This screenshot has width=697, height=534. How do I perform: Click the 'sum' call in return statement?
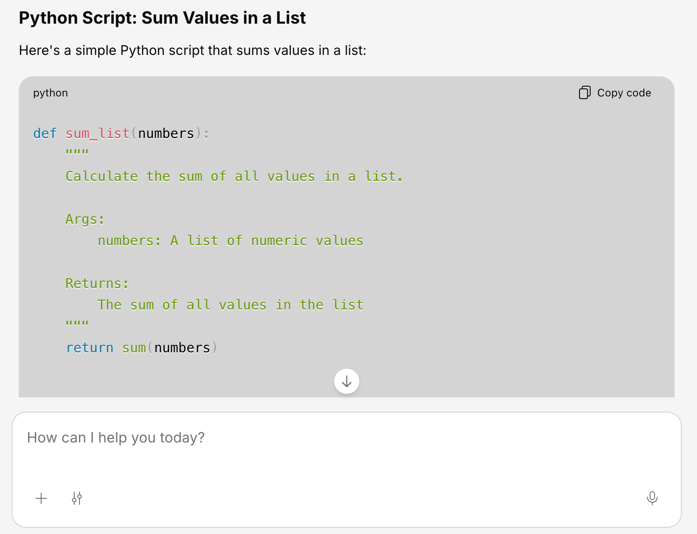point(134,348)
